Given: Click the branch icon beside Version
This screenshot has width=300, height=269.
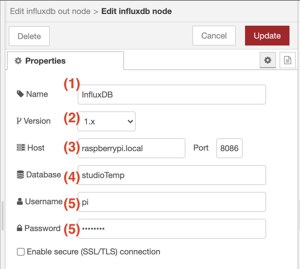Looking at the screenshot, I should (19, 121).
